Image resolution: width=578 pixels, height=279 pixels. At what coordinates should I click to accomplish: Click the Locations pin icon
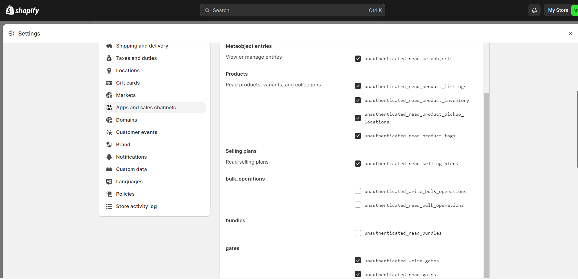pyautogui.click(x=109, y=71)
